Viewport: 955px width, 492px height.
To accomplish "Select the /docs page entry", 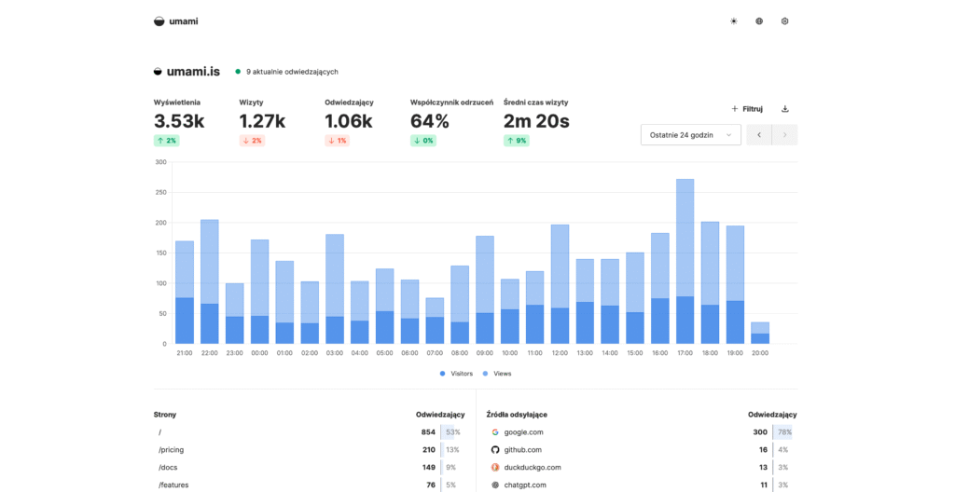I will (168, 468).
